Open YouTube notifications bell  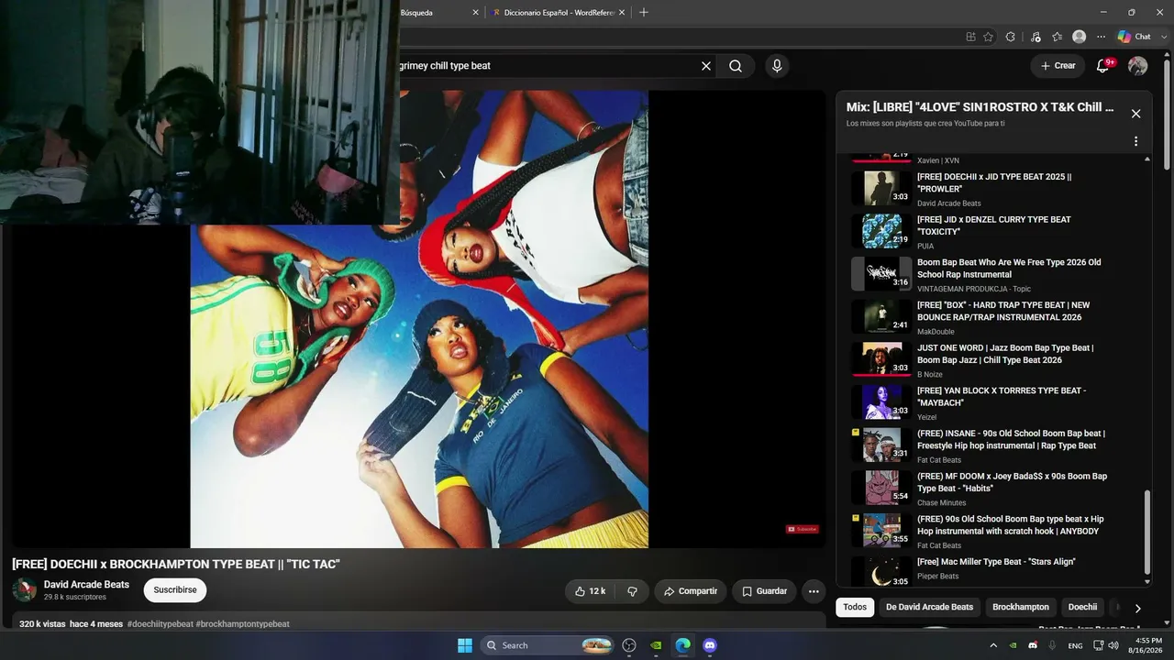coord(1103,66)
